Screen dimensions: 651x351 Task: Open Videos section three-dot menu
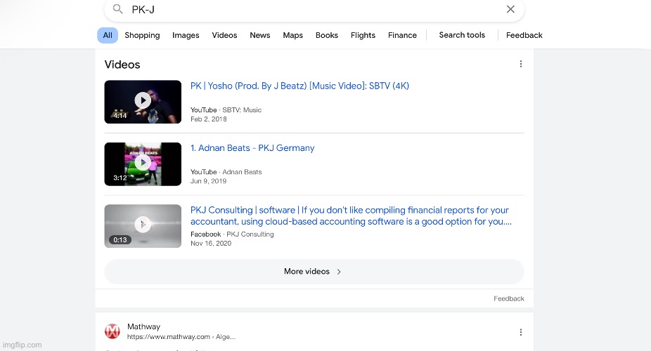(x=520, y=64)
